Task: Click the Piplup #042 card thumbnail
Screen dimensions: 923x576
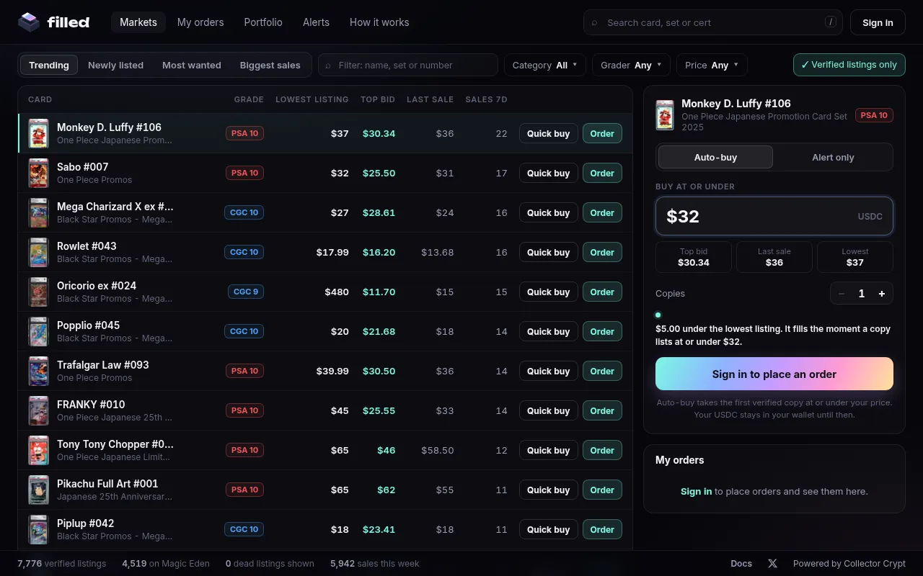Action: tap(38, 529)
